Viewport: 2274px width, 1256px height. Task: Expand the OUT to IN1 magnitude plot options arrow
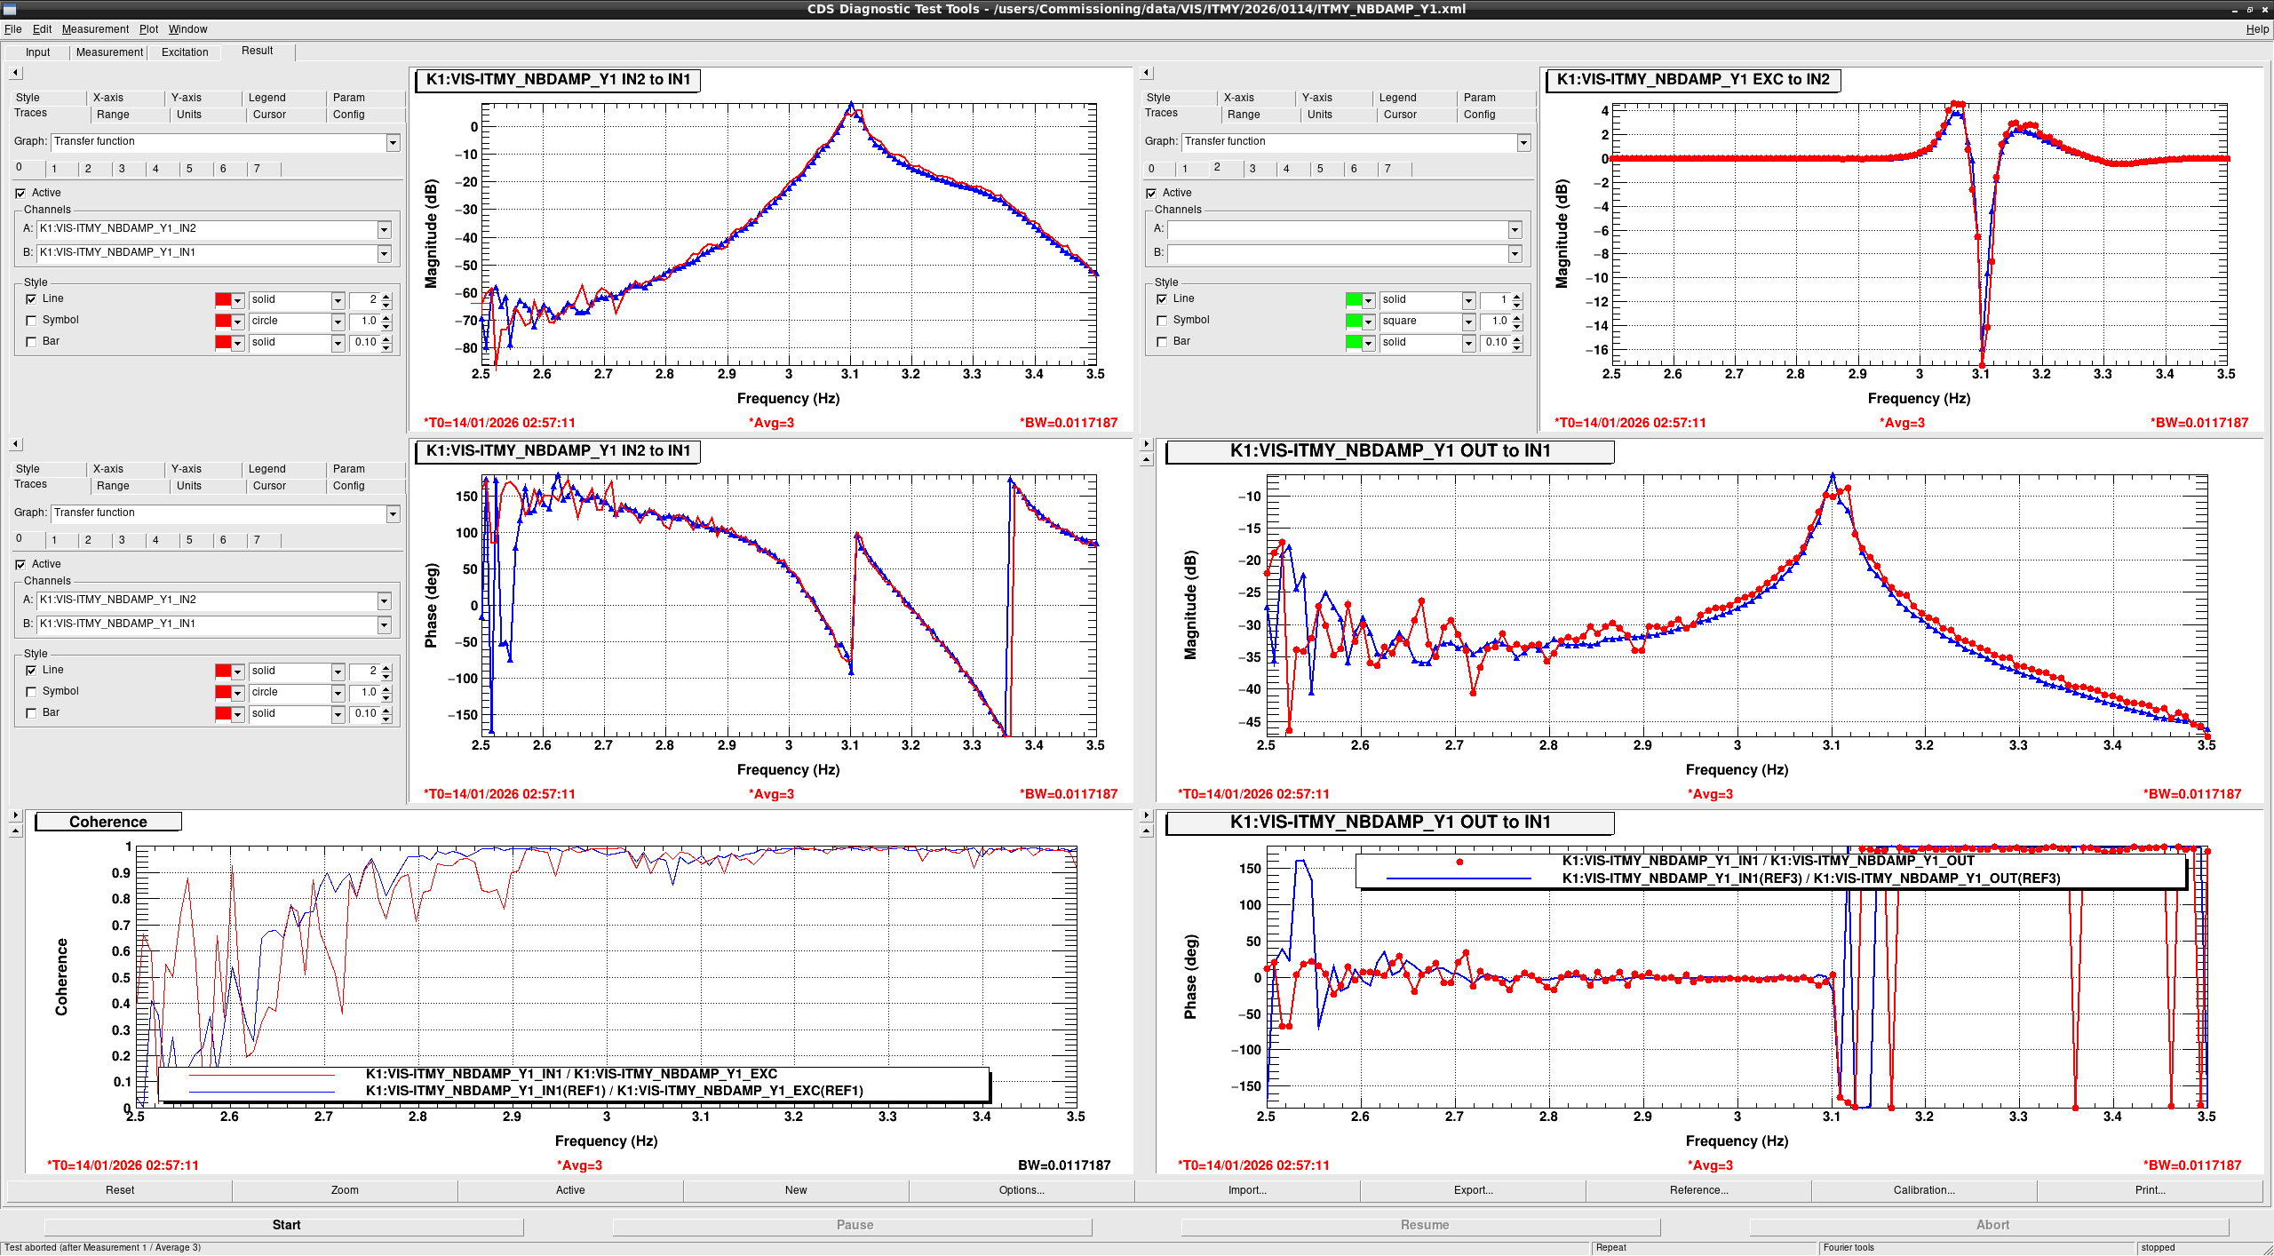coord(1146,443)
